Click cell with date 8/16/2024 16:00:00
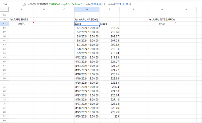 coord(87,74)
